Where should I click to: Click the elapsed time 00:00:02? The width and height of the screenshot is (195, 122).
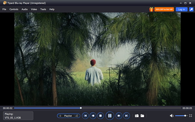(x=8, y=108)
